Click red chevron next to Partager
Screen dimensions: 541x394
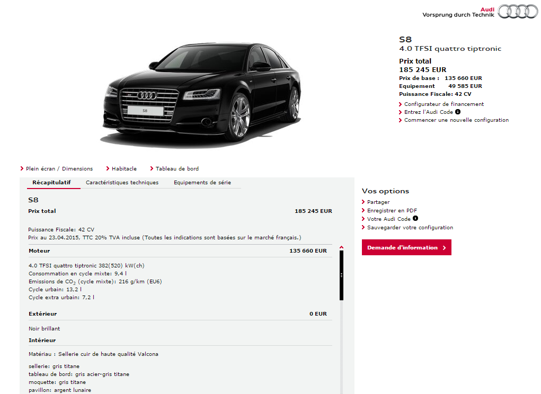[363, 202]
